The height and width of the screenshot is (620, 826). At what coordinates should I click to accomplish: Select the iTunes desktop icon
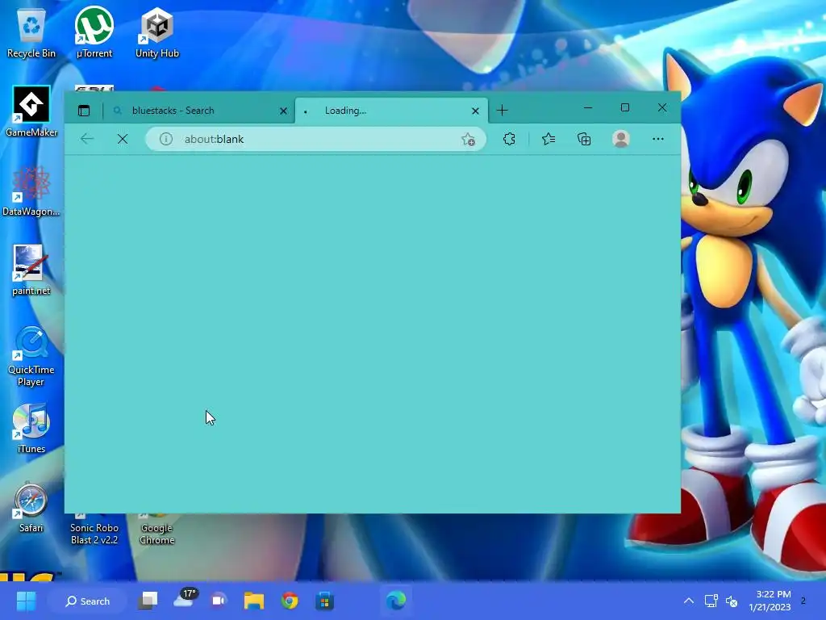point(31,428)
